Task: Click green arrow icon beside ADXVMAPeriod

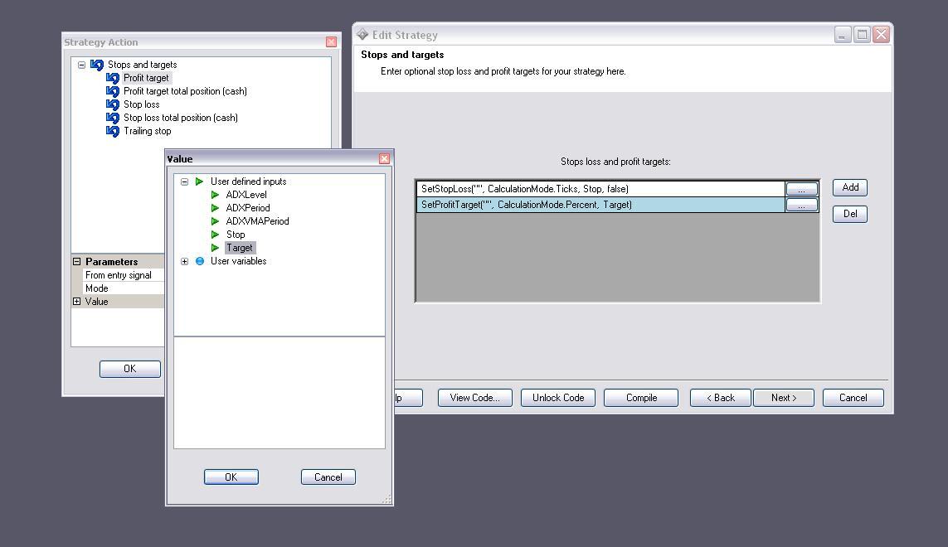Action: 215,221
